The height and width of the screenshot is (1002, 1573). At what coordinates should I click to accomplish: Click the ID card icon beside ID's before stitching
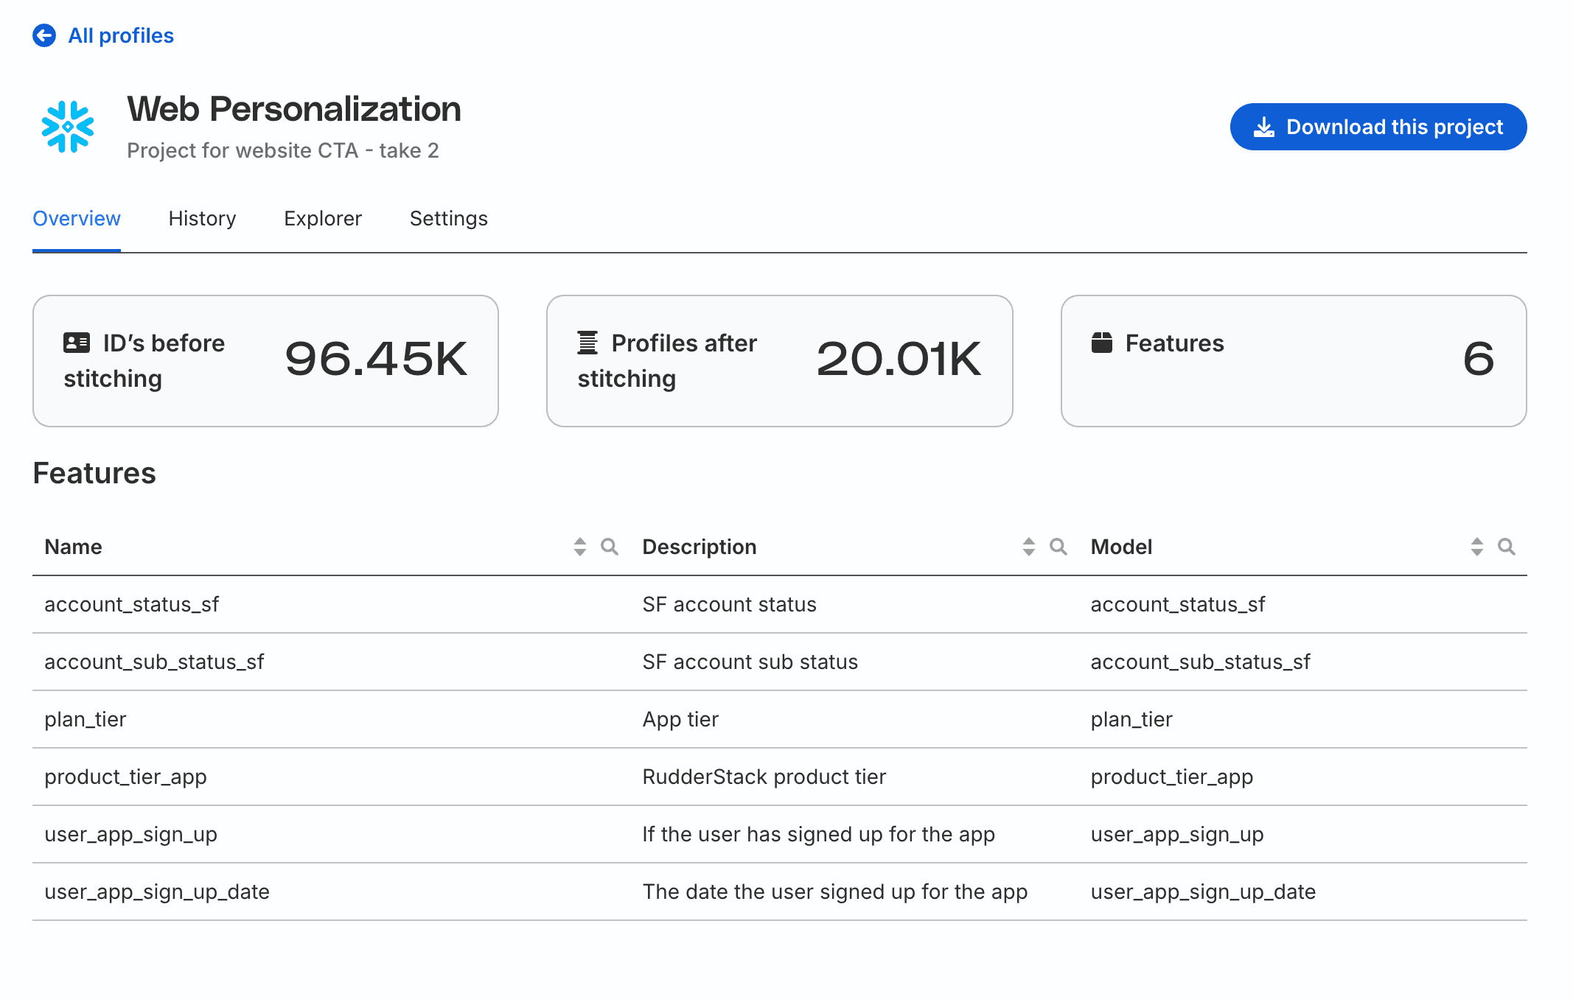[x=77, y=343]
